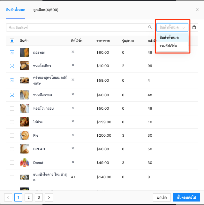
Task: Uncheck the ขนมปังกรอบ product checkbox
Action: coord(12,95)
